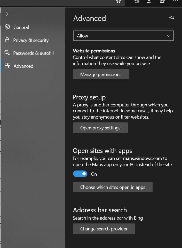Click the Add notes pen icon
Viewport: 182px width, 248px height.
150,1
